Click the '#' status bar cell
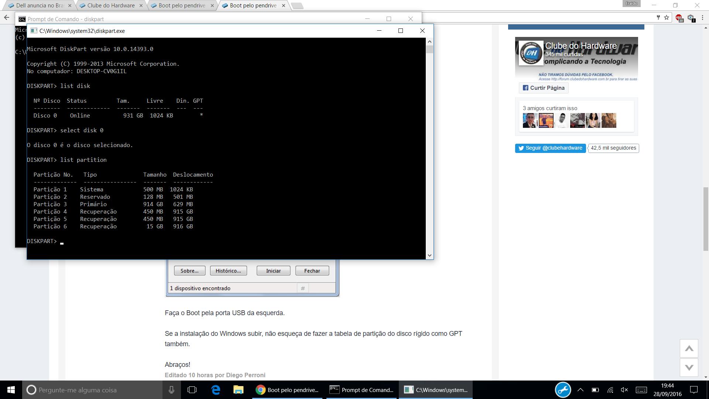709x399 pixels. pyautogui.click(x=303, y=288)
